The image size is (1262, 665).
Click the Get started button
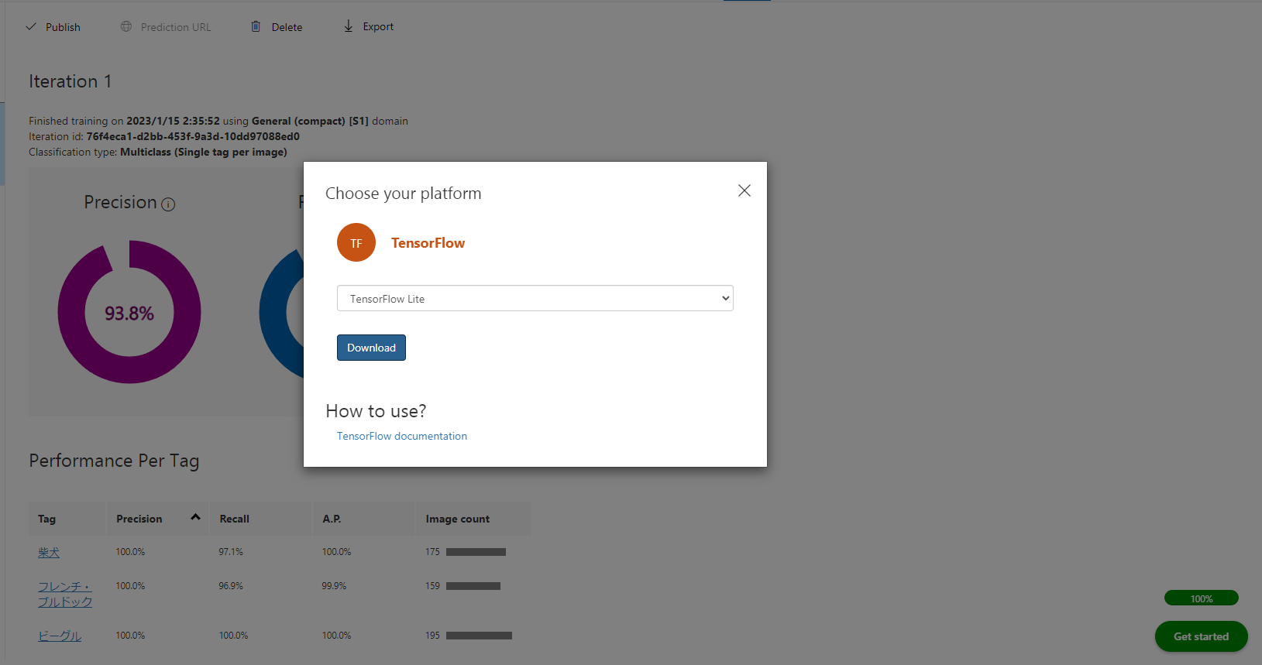point(1201,636)
